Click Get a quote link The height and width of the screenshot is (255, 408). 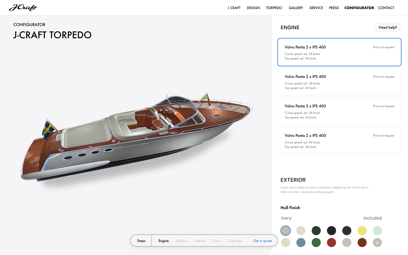(262, 241)
